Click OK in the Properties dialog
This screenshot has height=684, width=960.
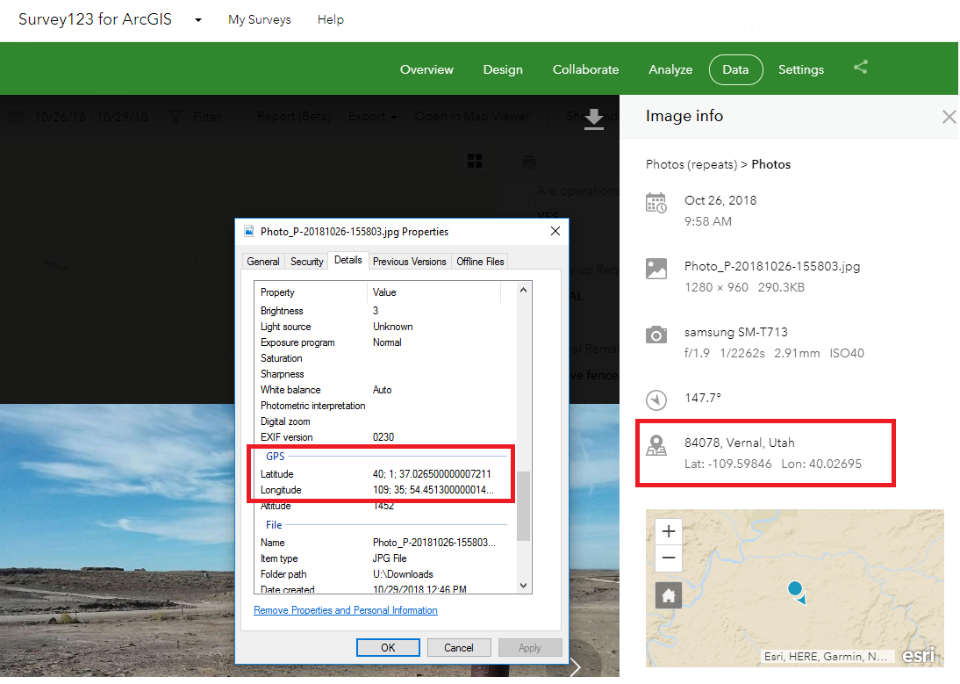pos(388,648)
